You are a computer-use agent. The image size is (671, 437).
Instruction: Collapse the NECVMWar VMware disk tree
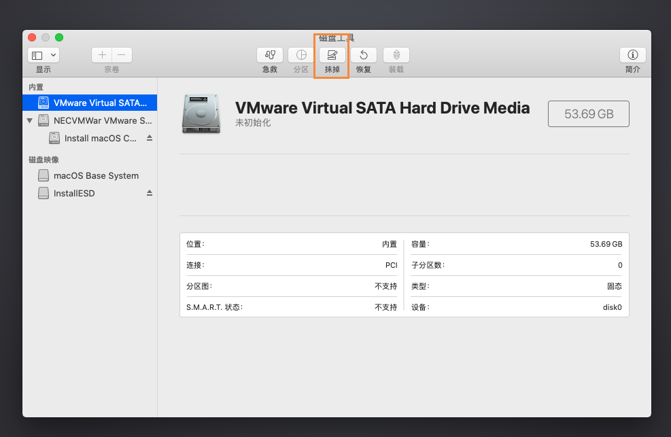coord(29,120)
